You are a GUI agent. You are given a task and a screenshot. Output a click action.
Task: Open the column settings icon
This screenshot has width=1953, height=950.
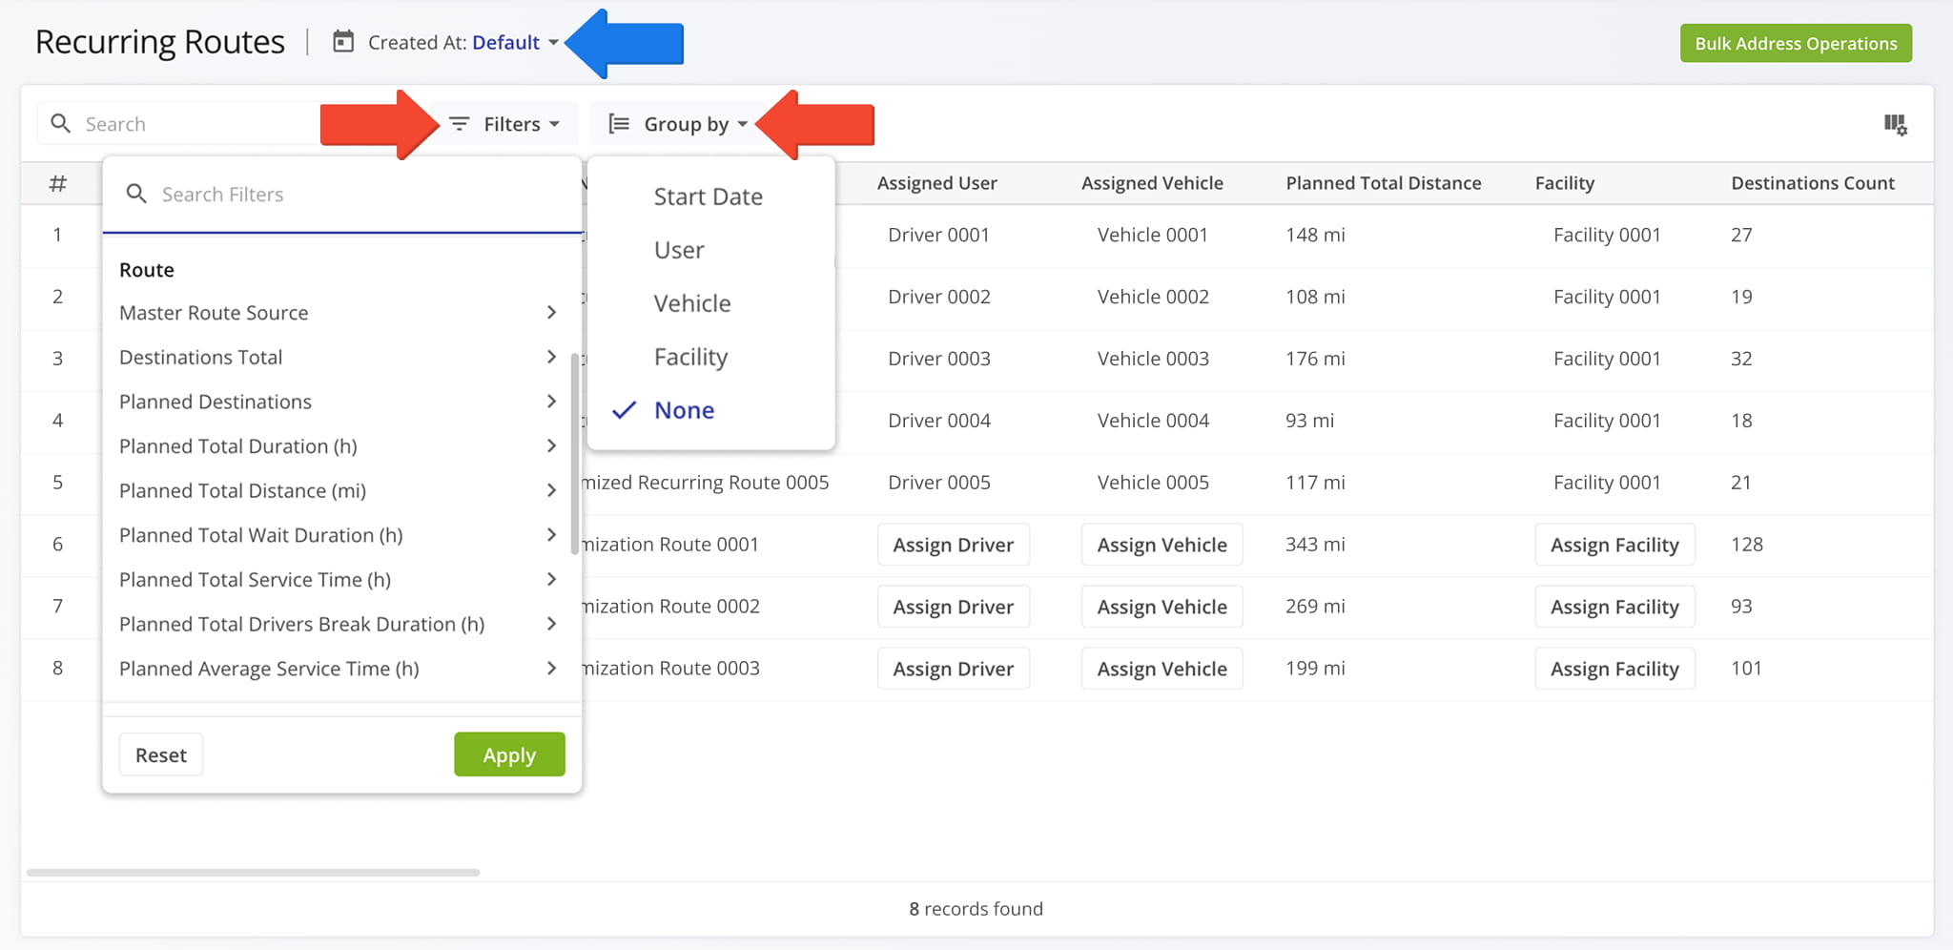point(1895,124)
